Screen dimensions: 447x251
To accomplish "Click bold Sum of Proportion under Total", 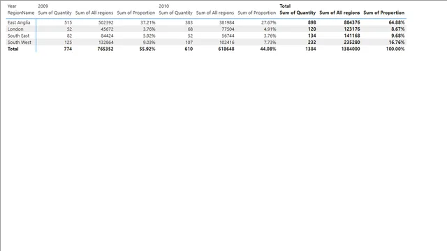I will point(384,13).
